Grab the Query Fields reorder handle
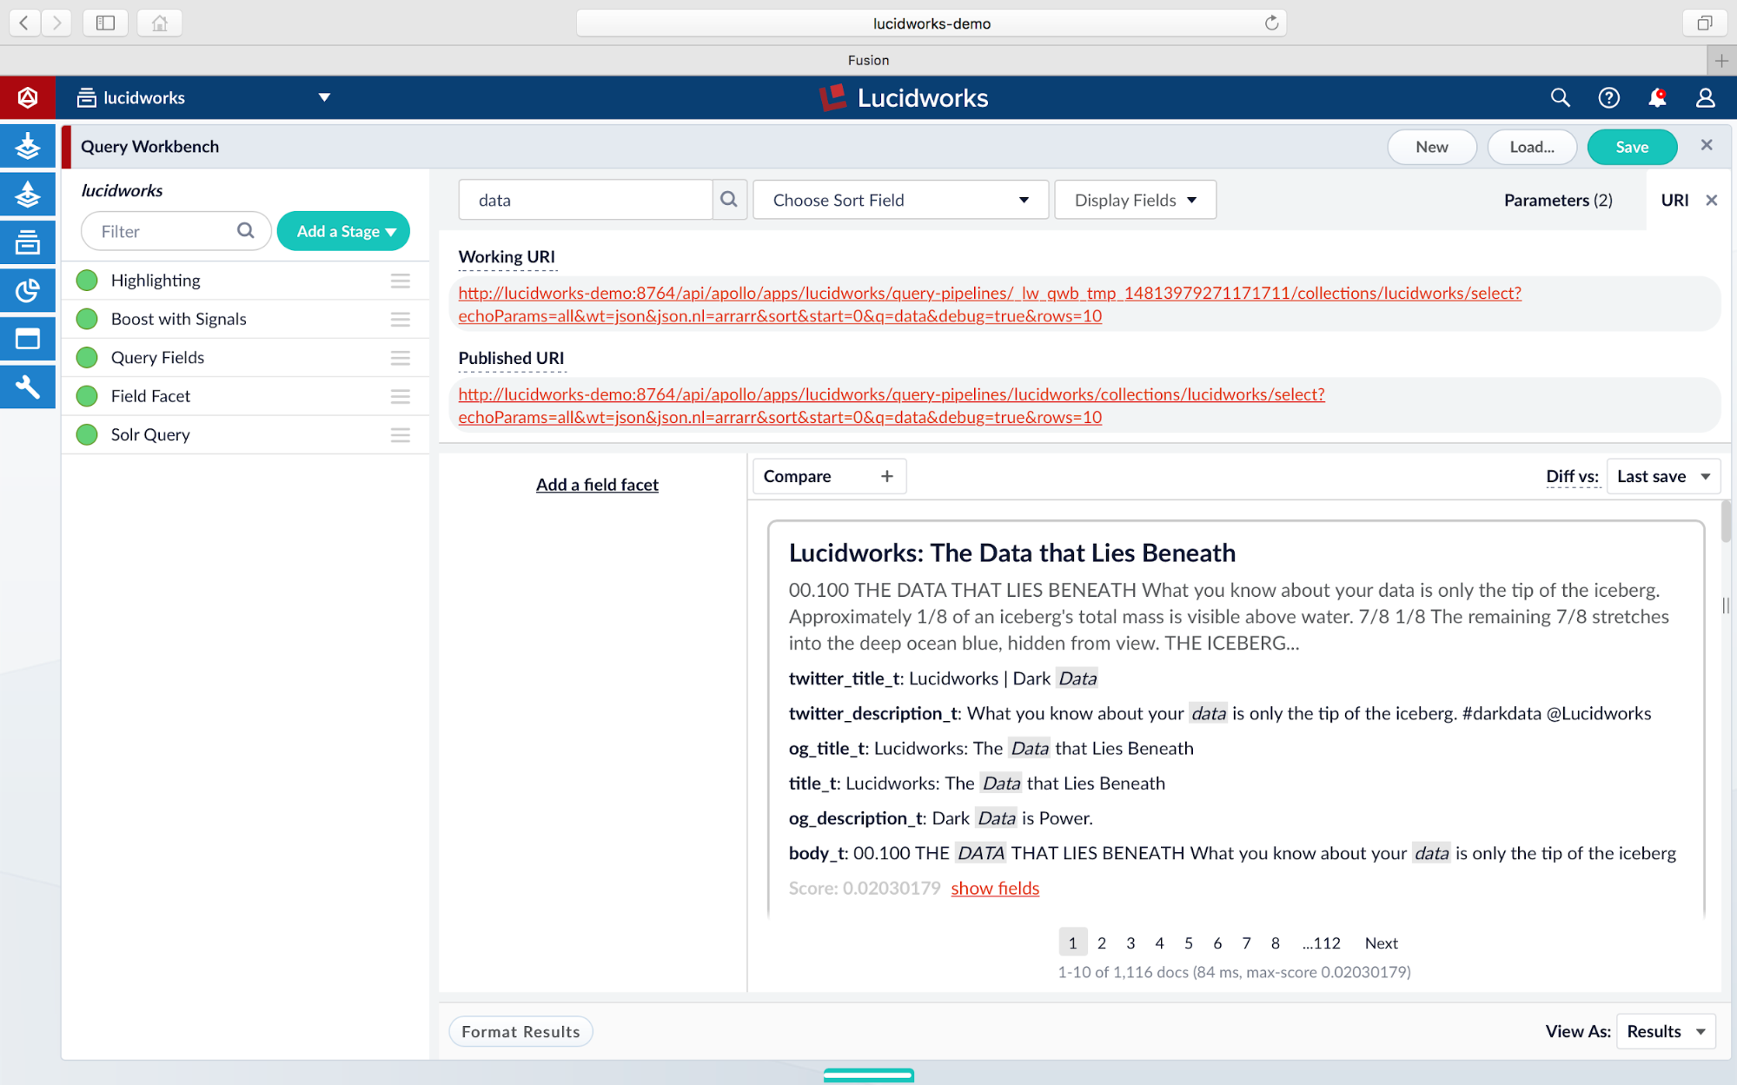The height and width of the screenshot is (1085, 1737). click(400, 358)
